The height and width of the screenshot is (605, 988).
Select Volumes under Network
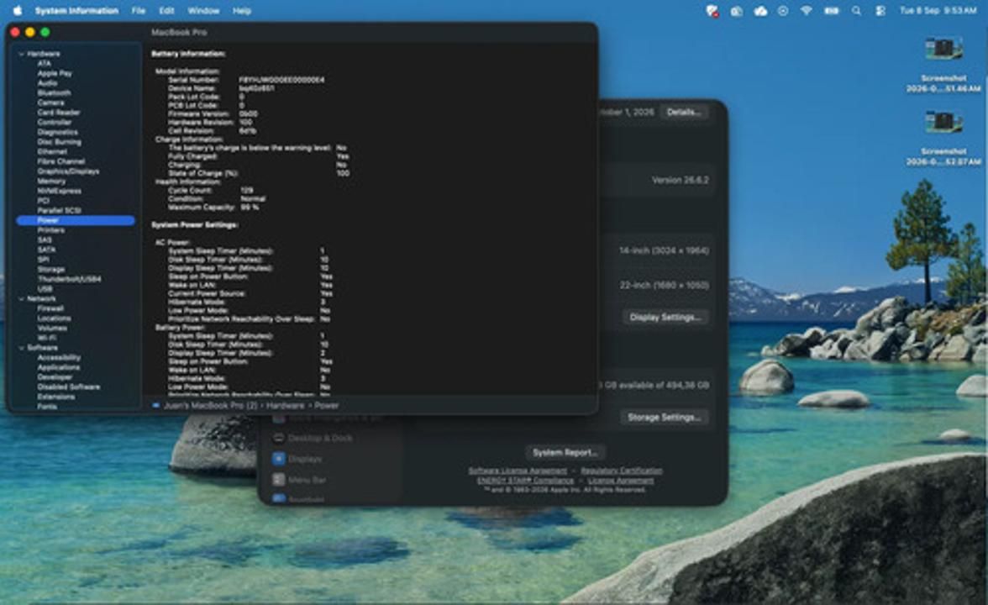click(x=52, y=329)
